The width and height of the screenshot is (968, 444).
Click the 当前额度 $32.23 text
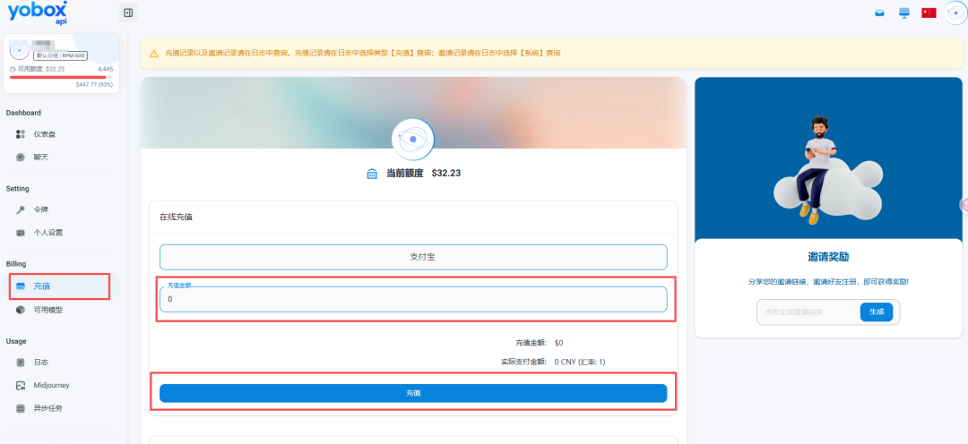click(423, 174)
